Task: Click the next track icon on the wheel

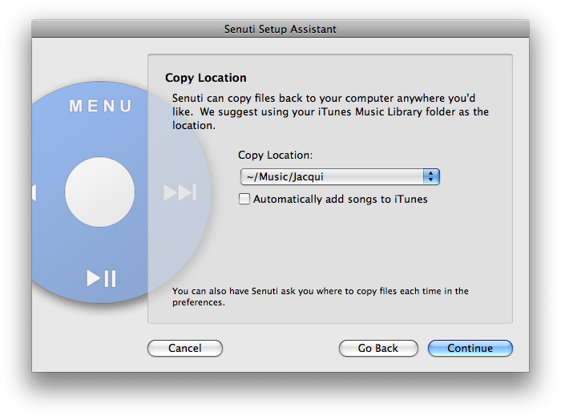Action: (x=179, y=192)
